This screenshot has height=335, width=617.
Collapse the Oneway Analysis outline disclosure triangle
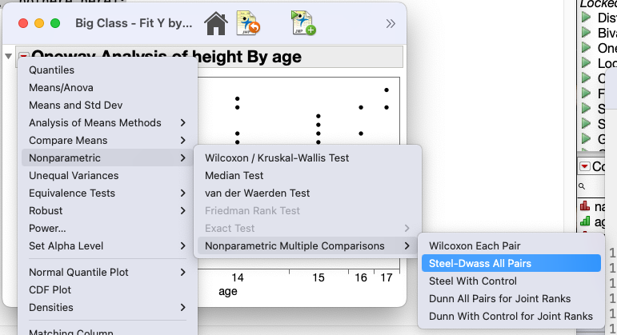(8, 56)
